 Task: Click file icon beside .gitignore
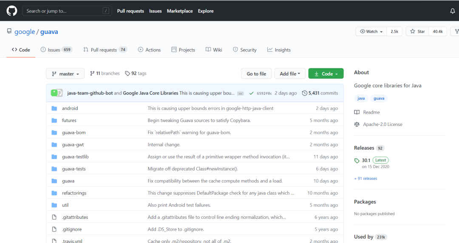click(54, 229)
